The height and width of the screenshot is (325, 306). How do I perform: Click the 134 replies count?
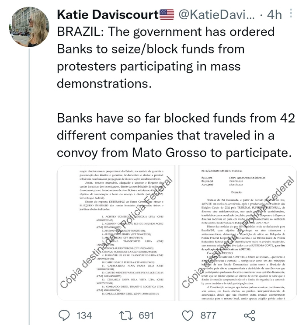[x=84, y=316]
